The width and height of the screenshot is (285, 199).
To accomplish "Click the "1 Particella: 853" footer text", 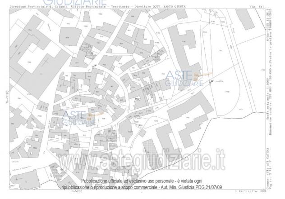I will [250, 191].
